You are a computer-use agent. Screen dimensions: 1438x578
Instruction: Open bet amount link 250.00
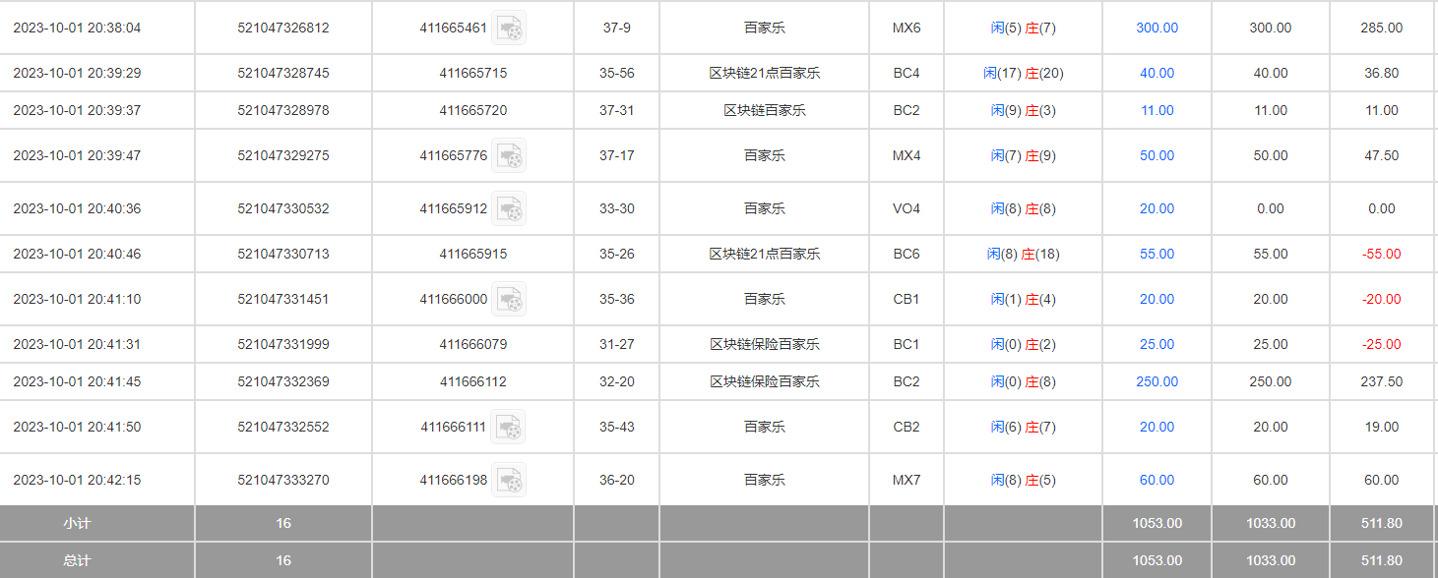pyautogui.click(x=1157, y=381)
